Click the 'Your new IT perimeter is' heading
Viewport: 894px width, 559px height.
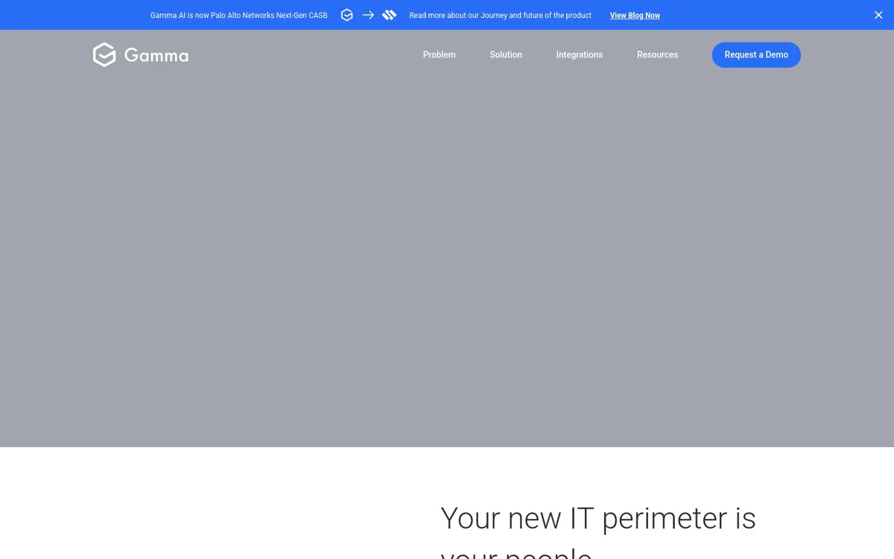598,518
